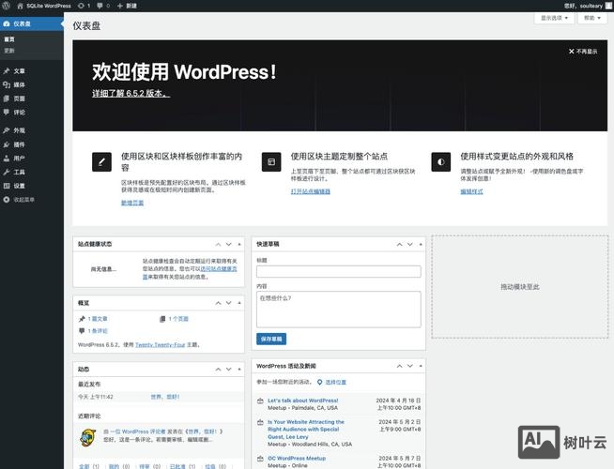
Task: Toggle the 概览 panel collapse triangle
Action: click(239, 303)
